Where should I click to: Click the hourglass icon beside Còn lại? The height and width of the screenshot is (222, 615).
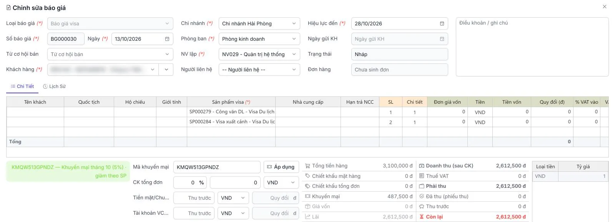point(422,217)
